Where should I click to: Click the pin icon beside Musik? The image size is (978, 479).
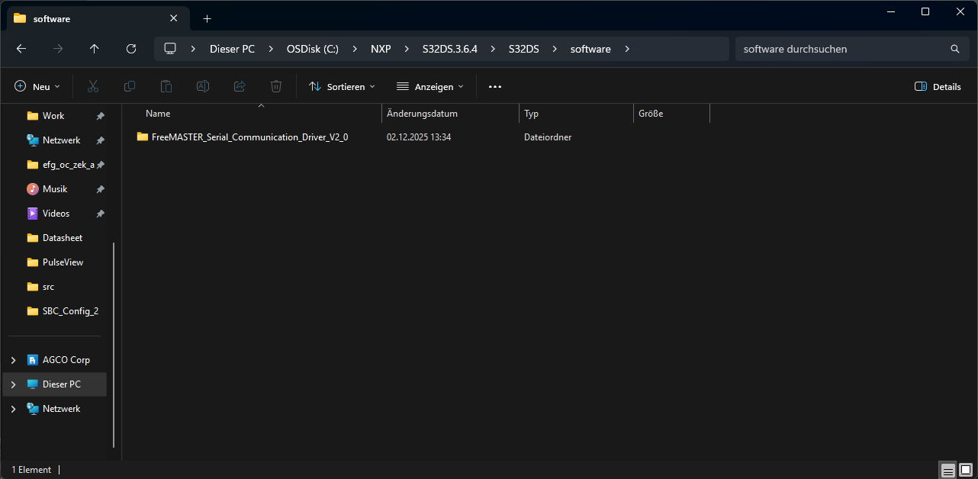click(100, 189)
